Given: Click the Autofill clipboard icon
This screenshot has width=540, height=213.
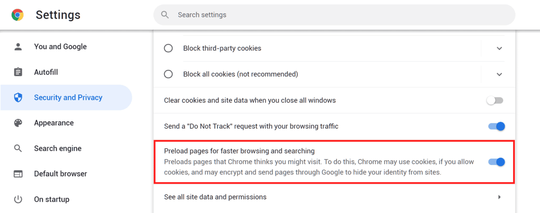Looking at the screenshot, I should coord(18,72).
